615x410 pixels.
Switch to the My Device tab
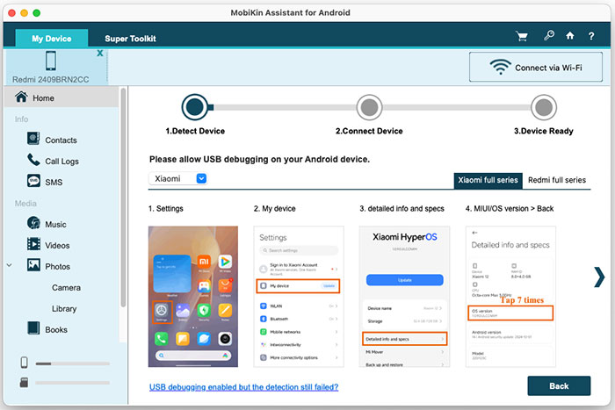coord(51,39)
